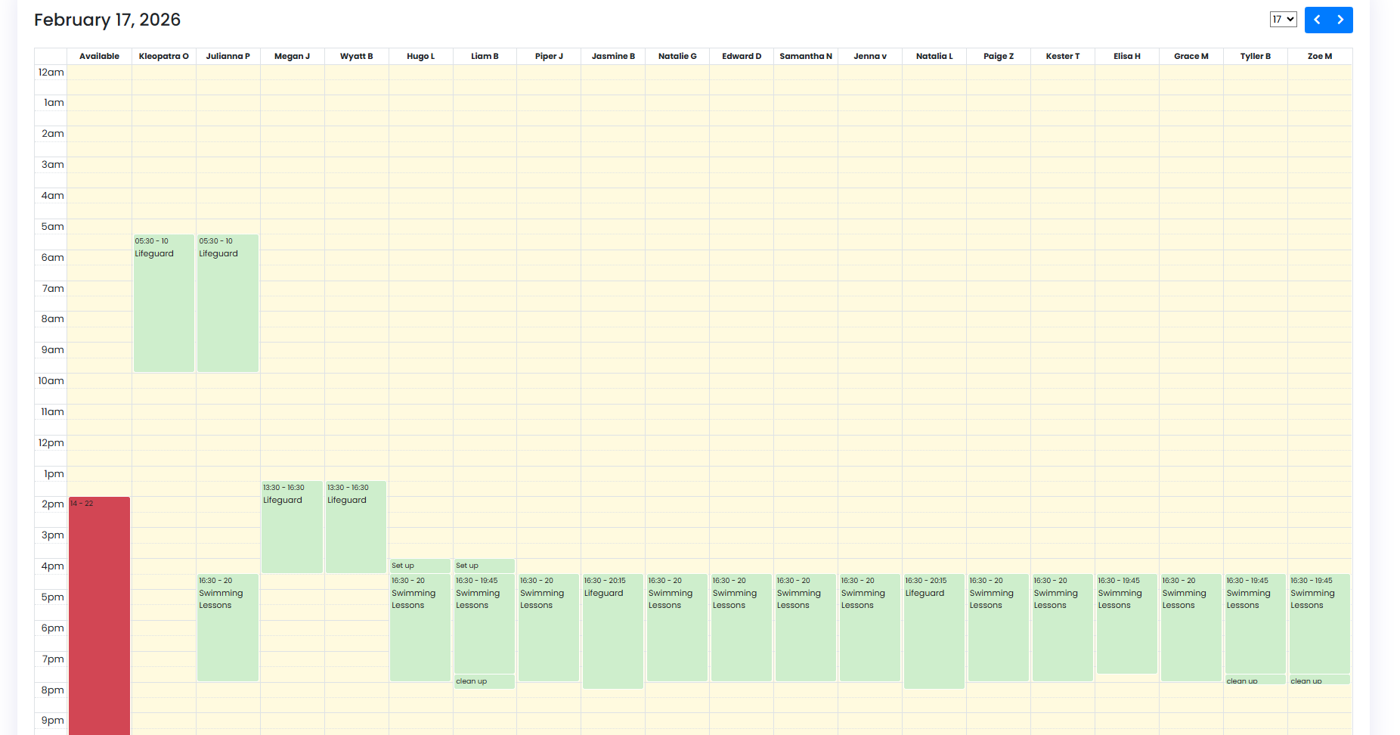Click Tyller B's clean up block
1400x735 pixels.
(1256, 681)
